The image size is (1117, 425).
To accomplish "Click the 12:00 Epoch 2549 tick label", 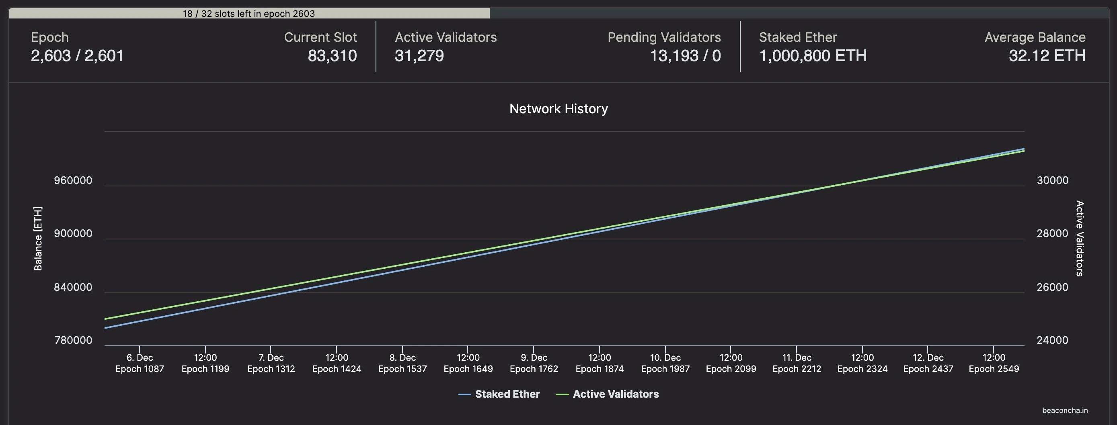I will (x=994, y=363).
